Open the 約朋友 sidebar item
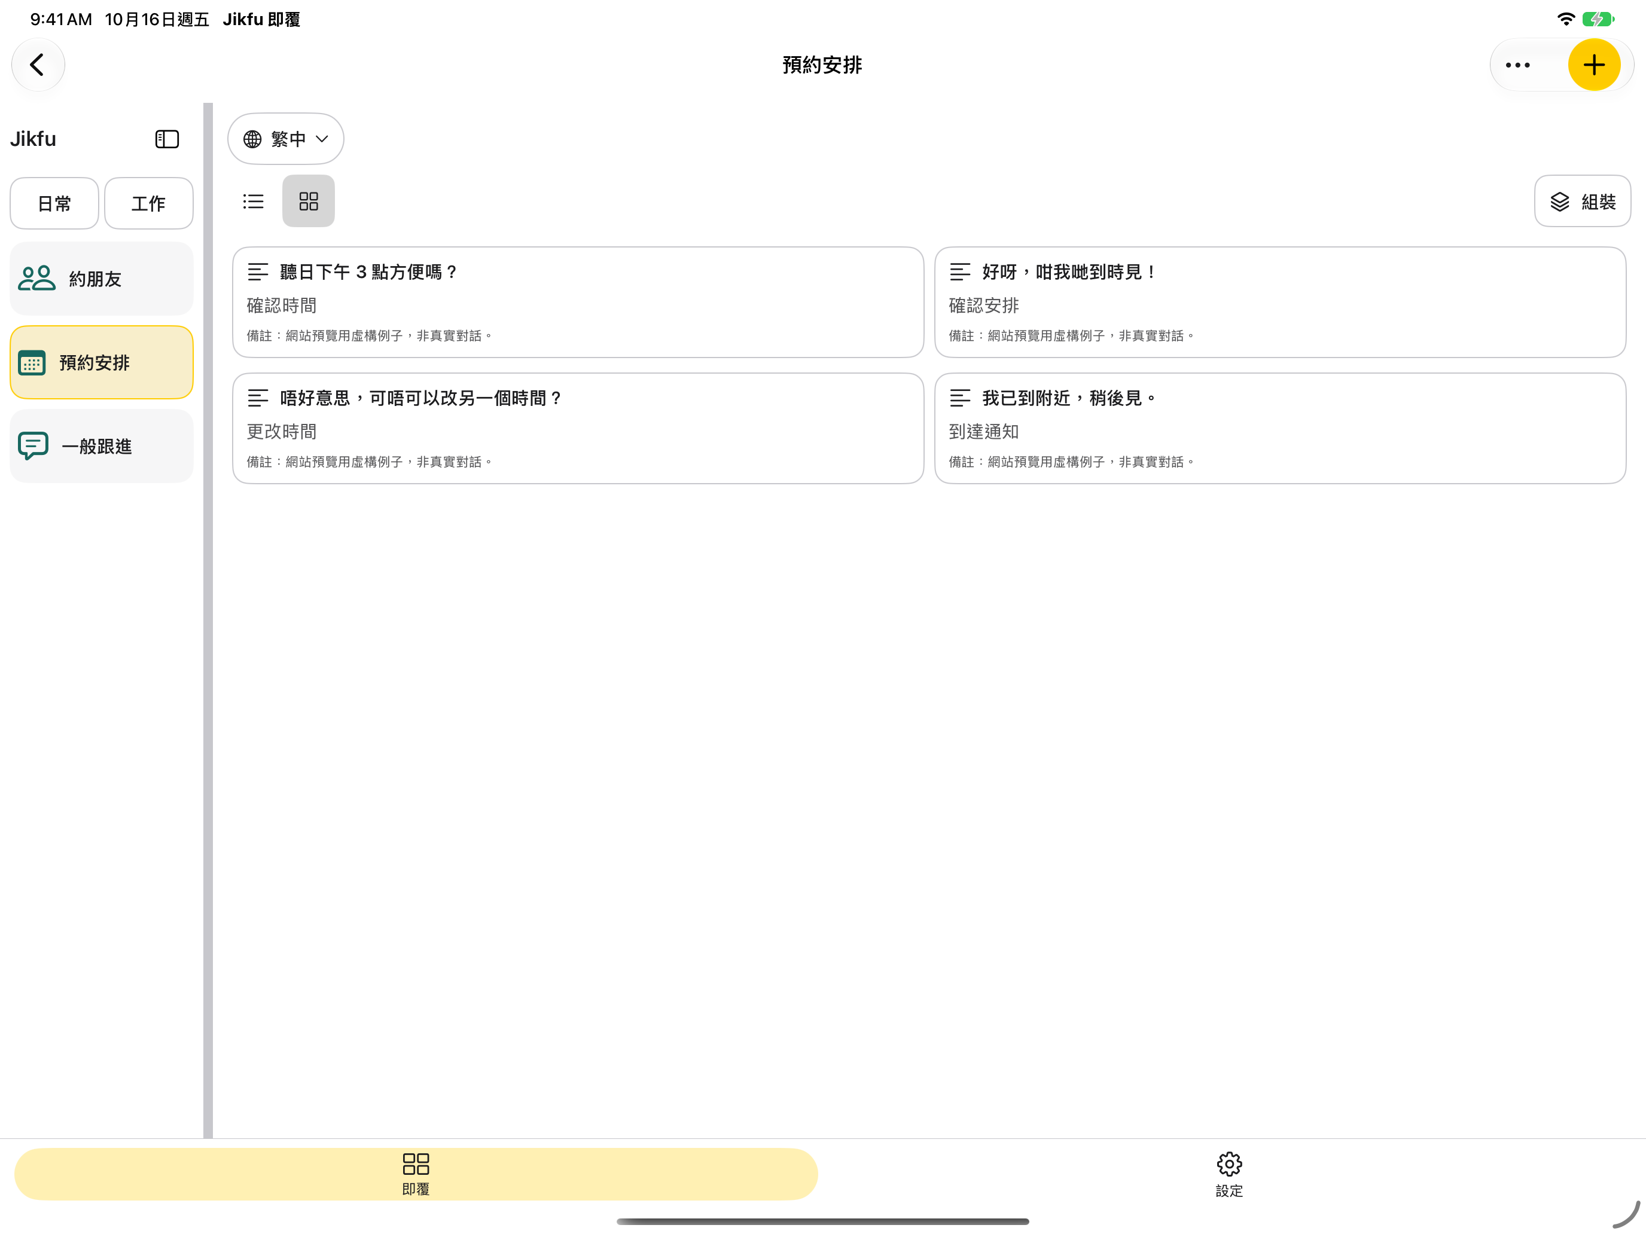Image resolution: width=1646 pixels, height=1234 pixels. pos(101,278)
